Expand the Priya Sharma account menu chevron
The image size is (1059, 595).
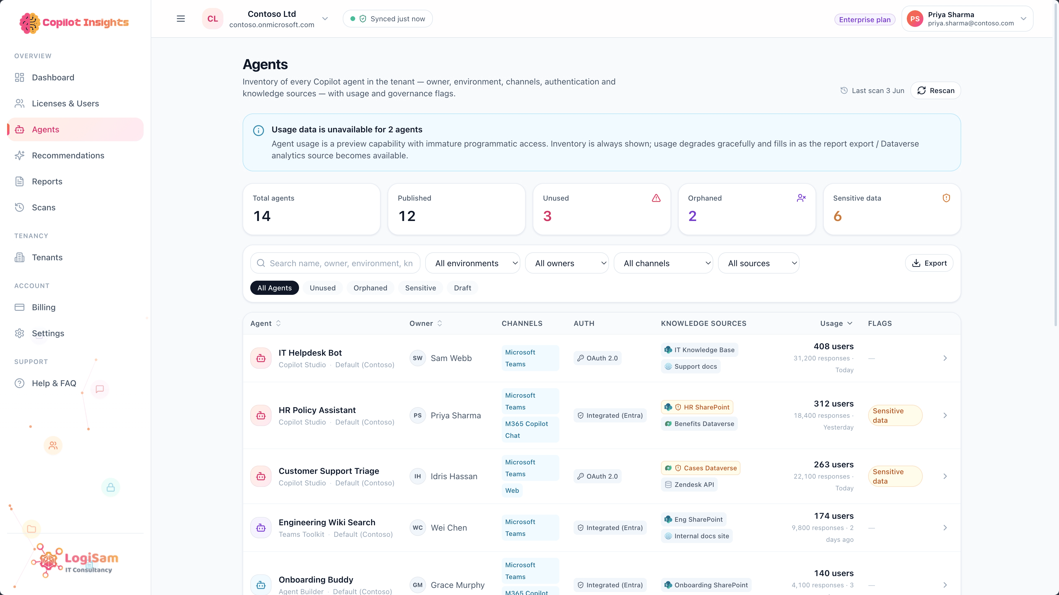coord(1023,19)
